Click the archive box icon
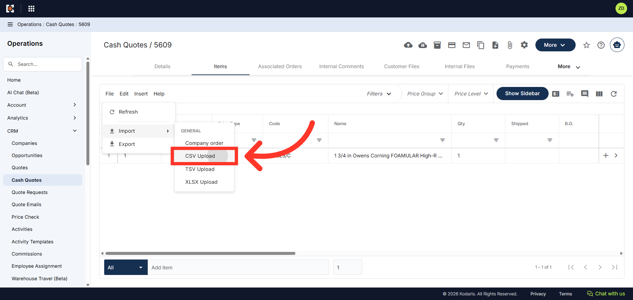This screenshot has width=633, height=300. tap(437, 45)
